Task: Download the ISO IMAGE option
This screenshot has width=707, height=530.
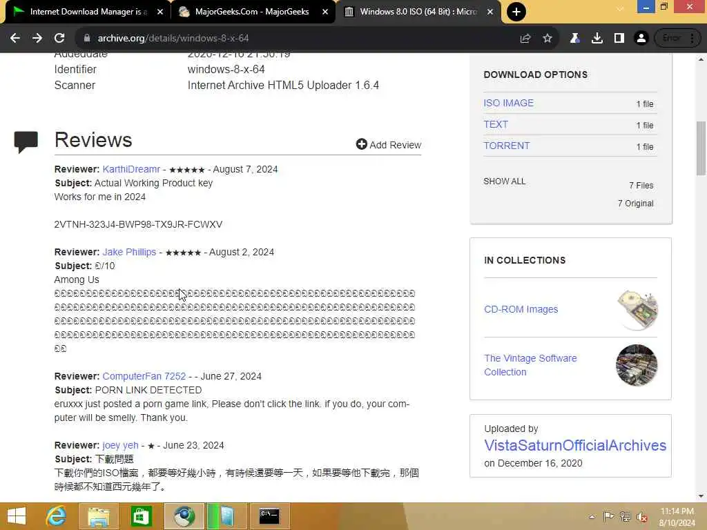Action: click(509, 104)
